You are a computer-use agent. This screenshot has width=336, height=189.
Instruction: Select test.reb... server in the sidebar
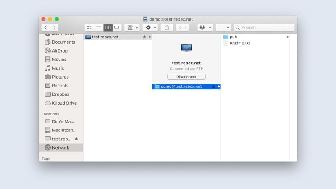point(58,139)
